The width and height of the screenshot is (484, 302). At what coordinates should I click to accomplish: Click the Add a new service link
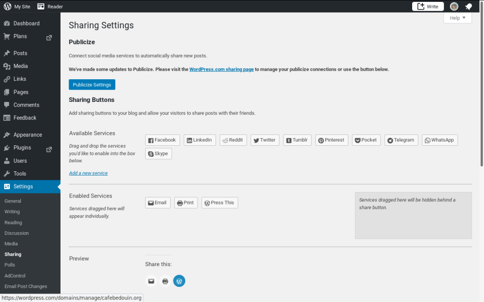88,173
